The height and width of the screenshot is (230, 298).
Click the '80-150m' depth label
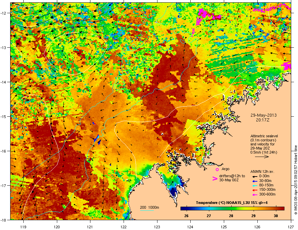[x=266, y=185]
